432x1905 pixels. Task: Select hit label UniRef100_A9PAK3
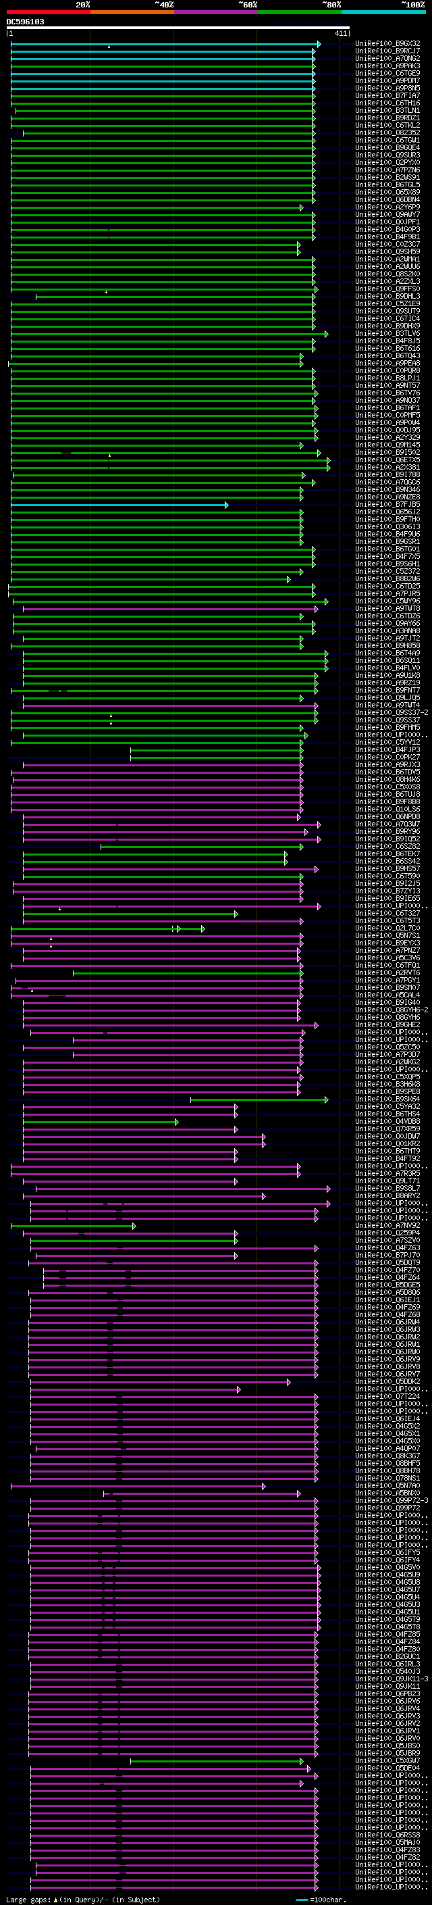[387, 66]
